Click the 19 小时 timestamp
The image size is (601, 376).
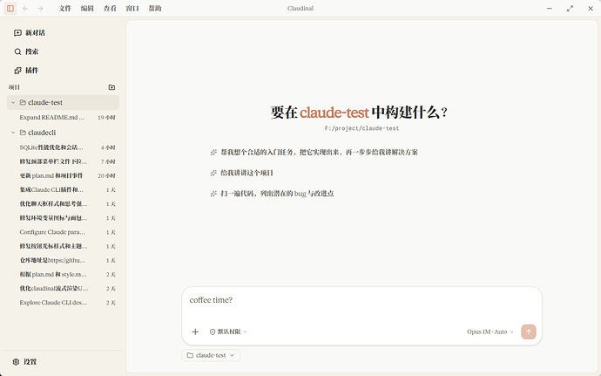106,118
